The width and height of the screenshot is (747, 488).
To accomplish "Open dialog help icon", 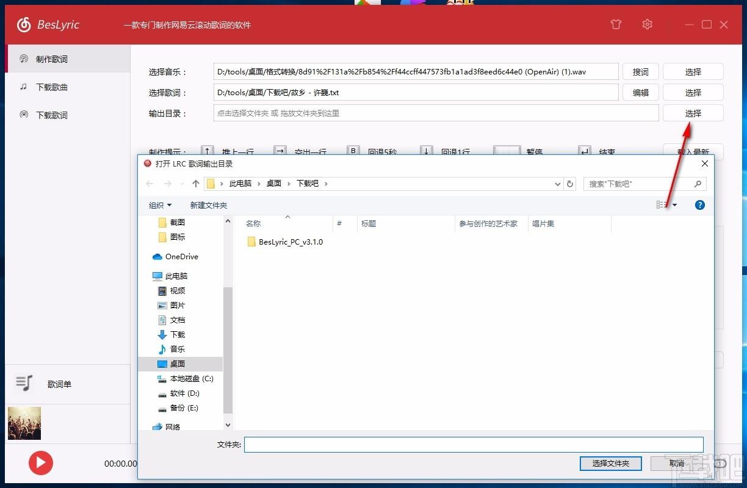I will (700, 205).
